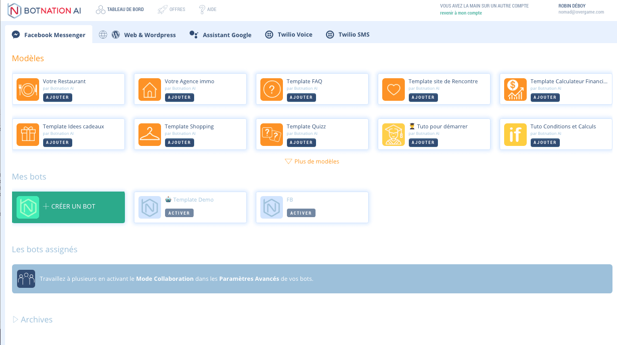This screenshot has width=617, height=345.
Task: Activate the Template Demo bot
Action: click(x=180, y=213)
